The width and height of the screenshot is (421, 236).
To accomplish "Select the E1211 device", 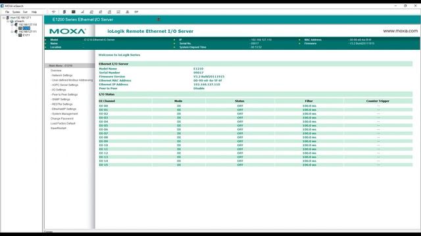I will (x=26, y=35).
